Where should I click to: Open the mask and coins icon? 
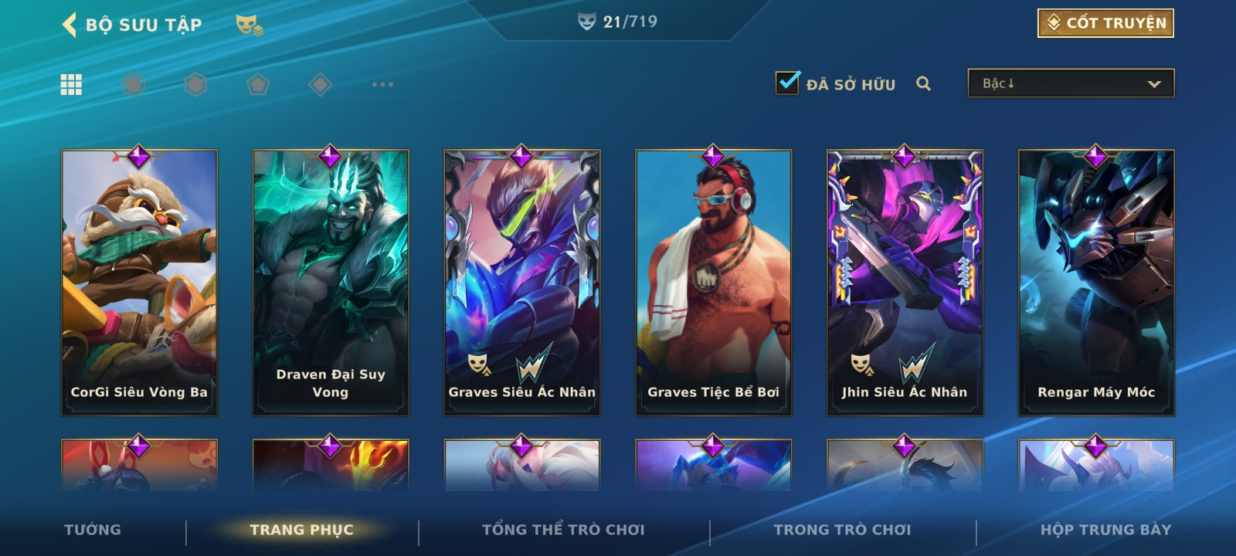[x=249, y=25]
